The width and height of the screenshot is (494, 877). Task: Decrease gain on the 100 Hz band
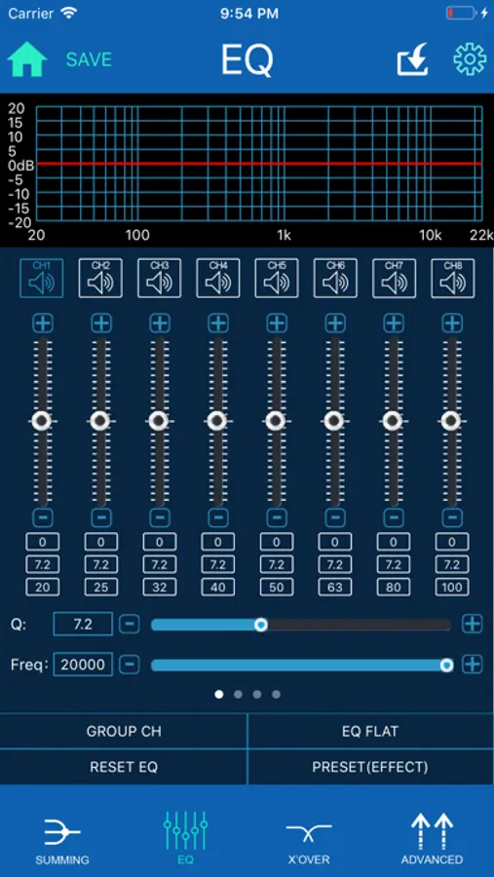[x=452, y=518]
